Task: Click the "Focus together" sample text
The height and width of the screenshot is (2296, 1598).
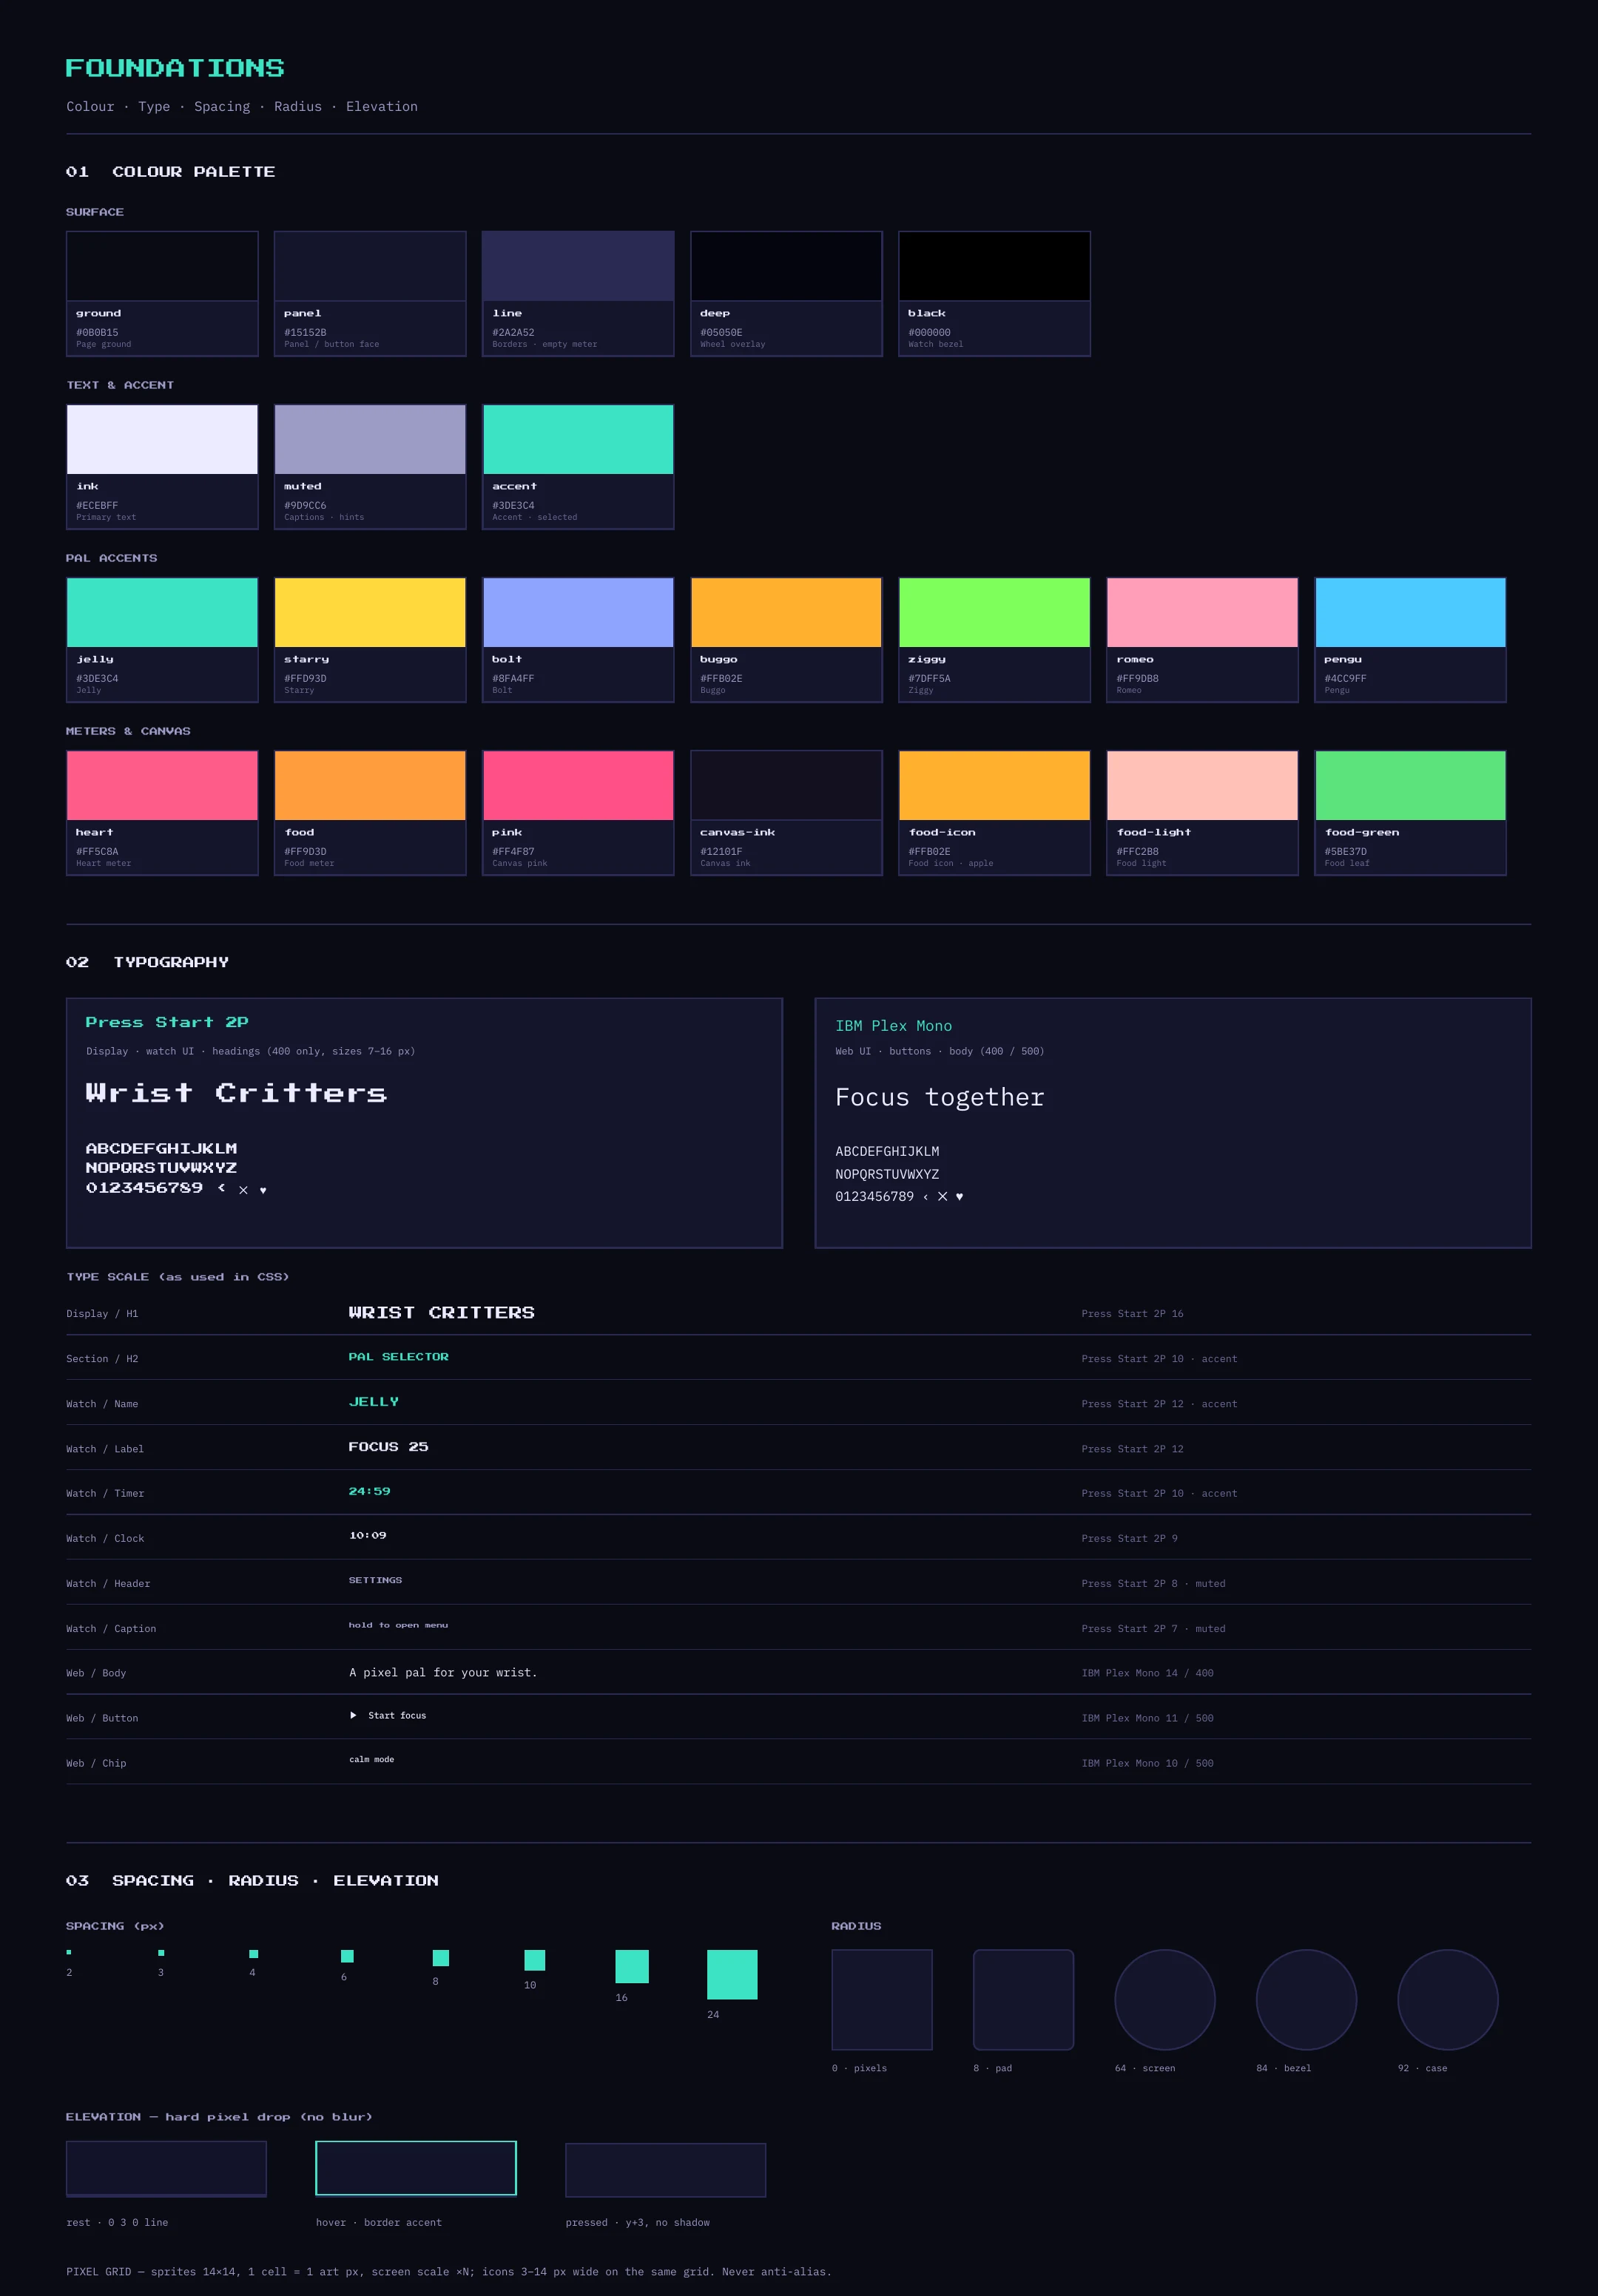Action: (x=940, y=1098)
